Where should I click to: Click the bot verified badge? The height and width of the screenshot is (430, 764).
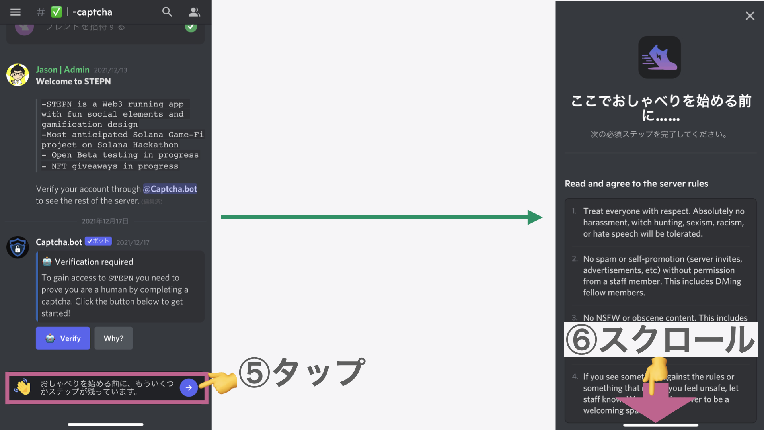tap(98, 241)
